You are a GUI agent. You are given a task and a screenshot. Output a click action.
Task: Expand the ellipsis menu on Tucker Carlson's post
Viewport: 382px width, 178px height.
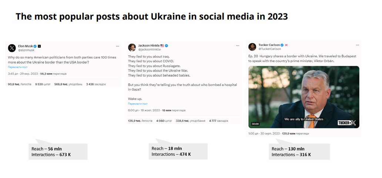tap(357, 45)
